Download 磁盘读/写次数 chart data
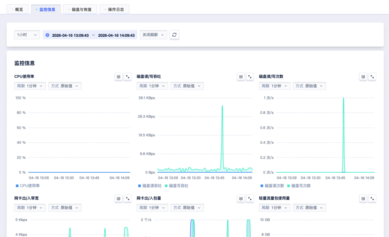Screen dimensions: 389x237 click(363, 77)
